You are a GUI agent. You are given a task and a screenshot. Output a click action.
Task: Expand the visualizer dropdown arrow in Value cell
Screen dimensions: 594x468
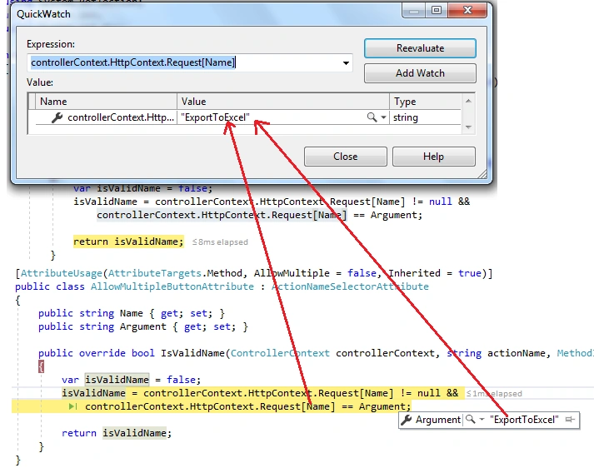point(383,117)
